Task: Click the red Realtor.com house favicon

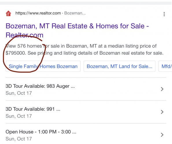Action: [8, 14]
